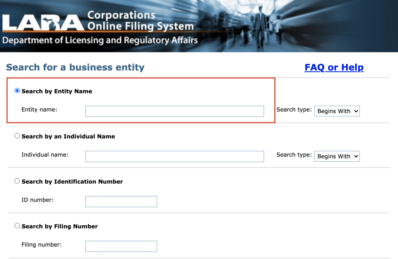The height and width of the screenshot is (259, 398).
Task: Click Department of Licensing and Regulatory Affairs text
Action: [100, 40]
